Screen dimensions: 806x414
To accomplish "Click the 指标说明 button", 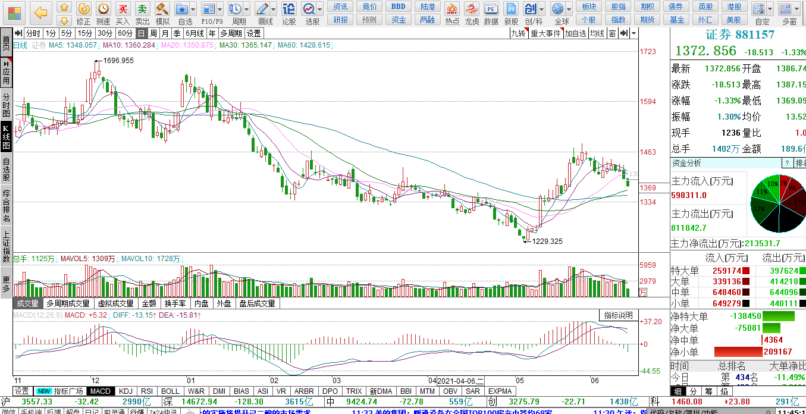I will click(619, 315).
